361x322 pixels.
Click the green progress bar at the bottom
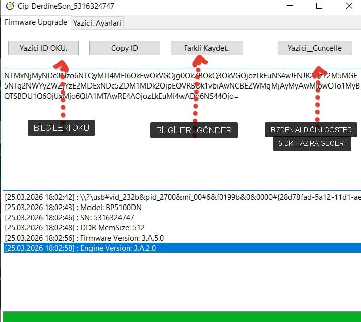pos(180,316)
